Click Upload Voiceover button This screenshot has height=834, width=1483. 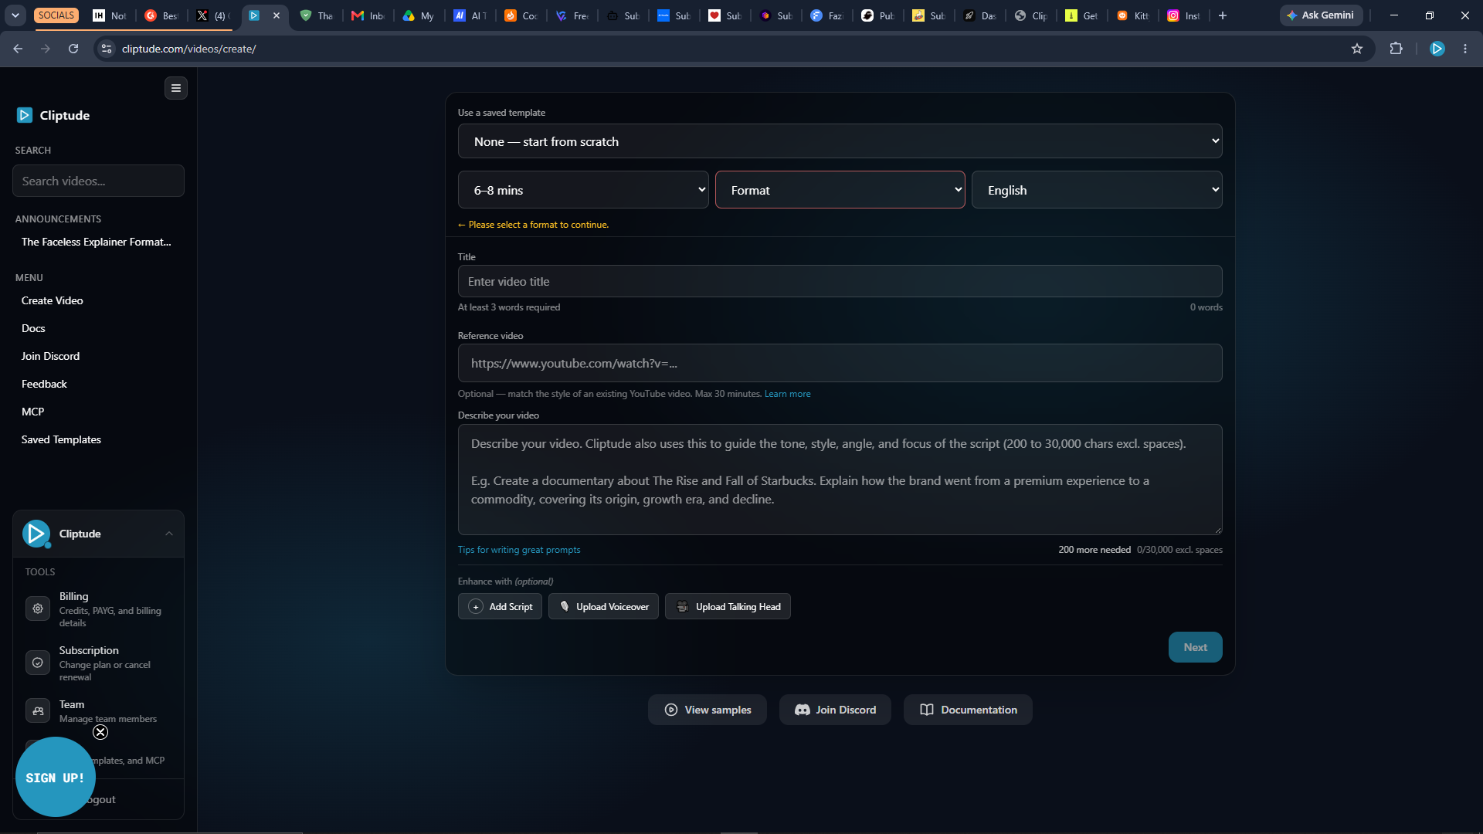coord(603,606)
